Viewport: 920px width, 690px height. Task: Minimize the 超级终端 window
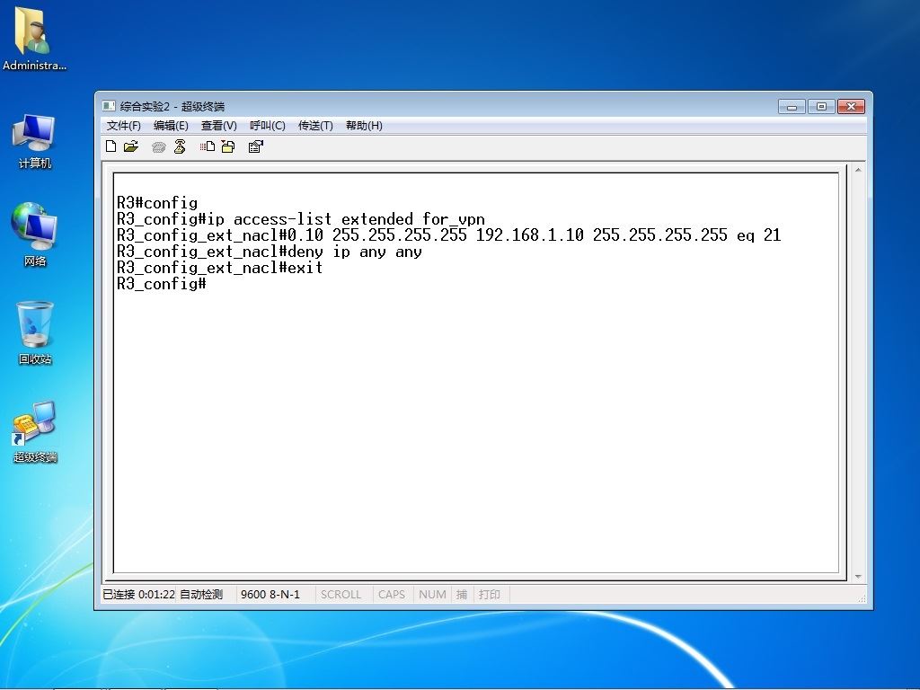tap(792, 106)
